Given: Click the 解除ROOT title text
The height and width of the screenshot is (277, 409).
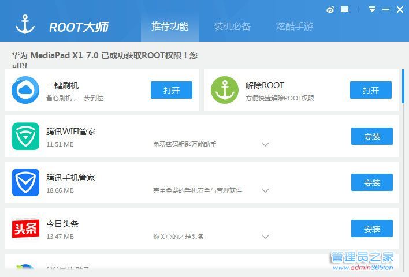Looking at the screenshot, I should click(x=265, y=85).
